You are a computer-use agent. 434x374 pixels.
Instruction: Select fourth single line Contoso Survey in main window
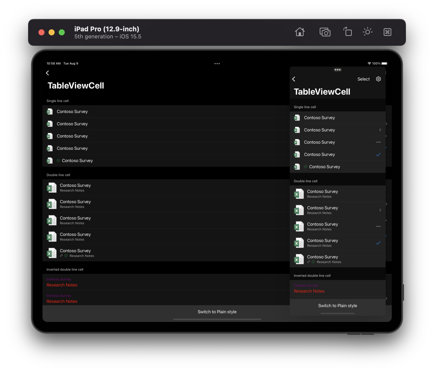click(166, 148)
